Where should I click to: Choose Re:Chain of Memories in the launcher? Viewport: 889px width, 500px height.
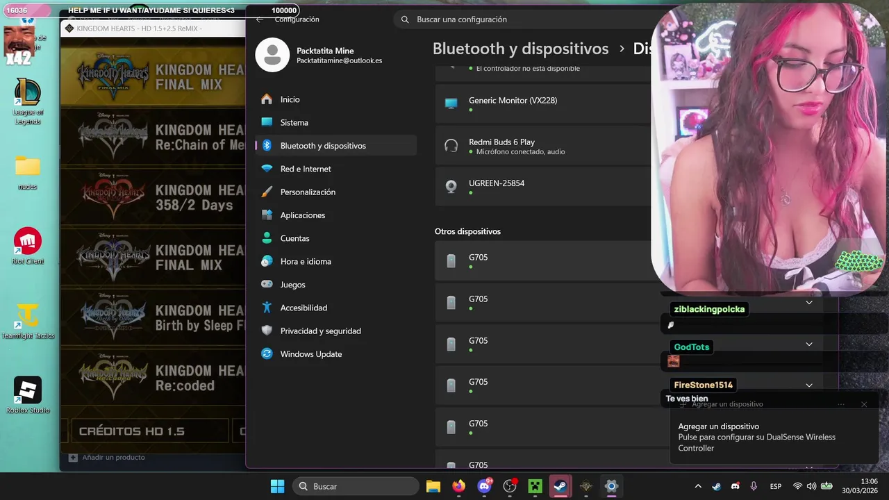(x=153, y=137)
